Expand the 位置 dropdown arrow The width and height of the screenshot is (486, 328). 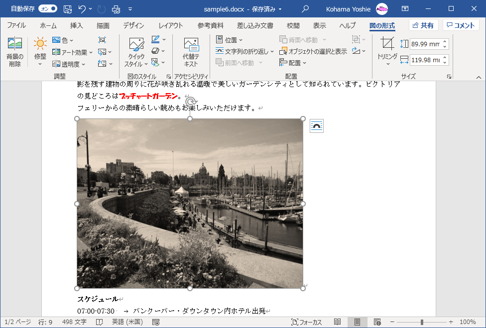click(x=241, y=40)
